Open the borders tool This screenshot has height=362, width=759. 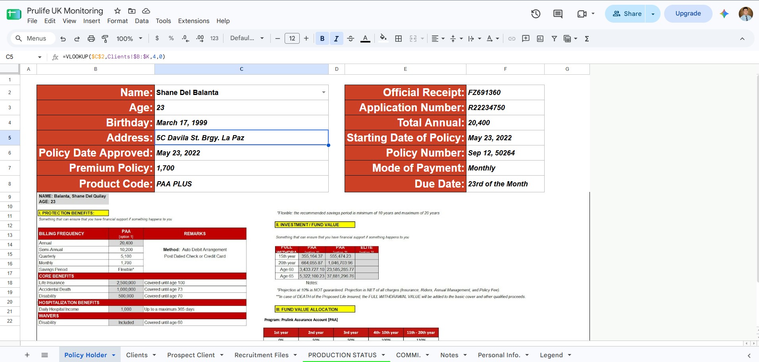tap(399, 39)
